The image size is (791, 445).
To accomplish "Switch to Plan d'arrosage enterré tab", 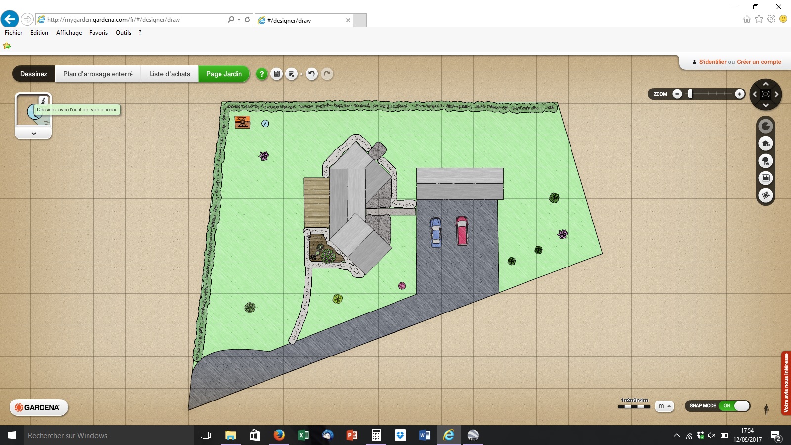I will click(98, 74).
